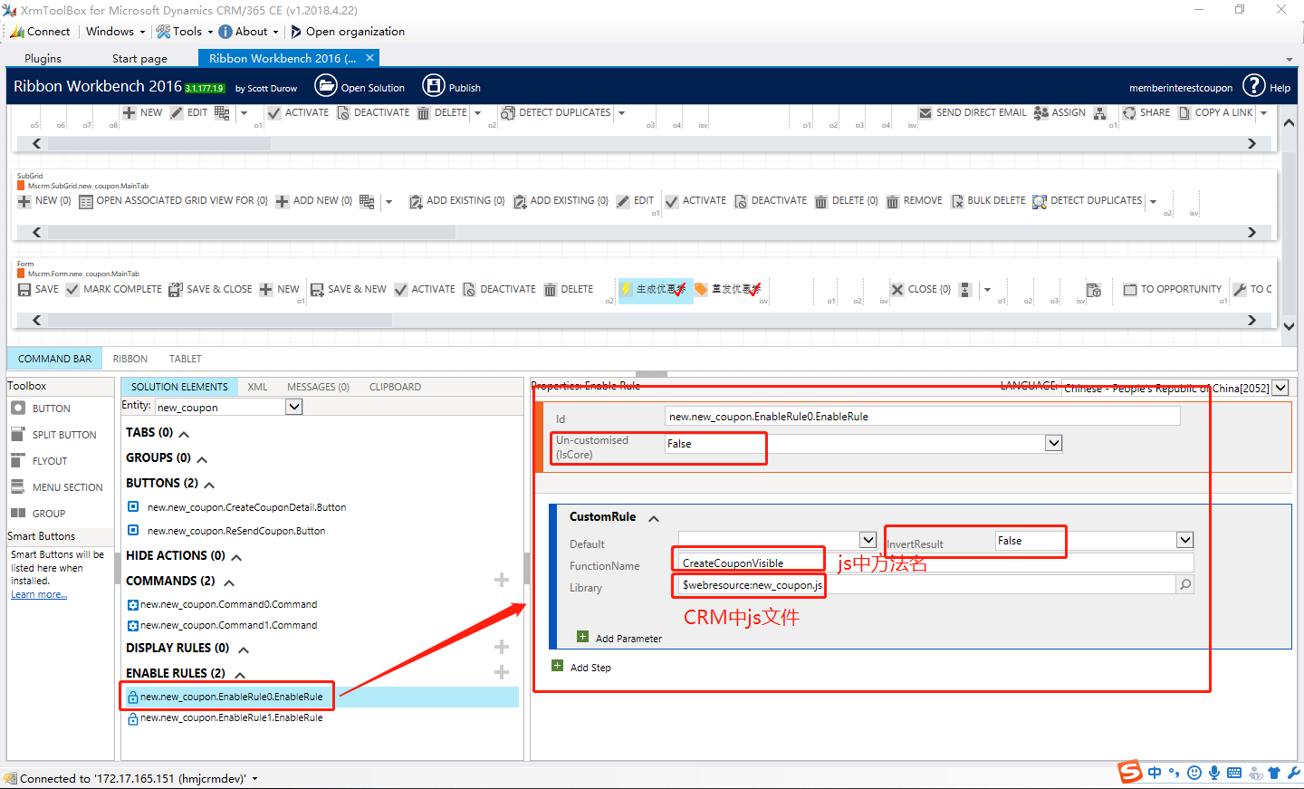Open the Tools menu

(x=185, y=31)
